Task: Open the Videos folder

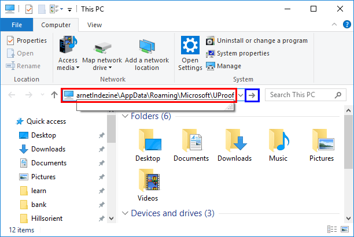Action: [x=148, y=185]
